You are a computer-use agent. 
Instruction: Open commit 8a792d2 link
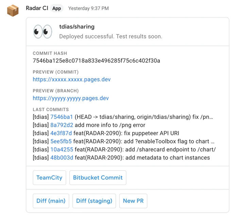62,125
